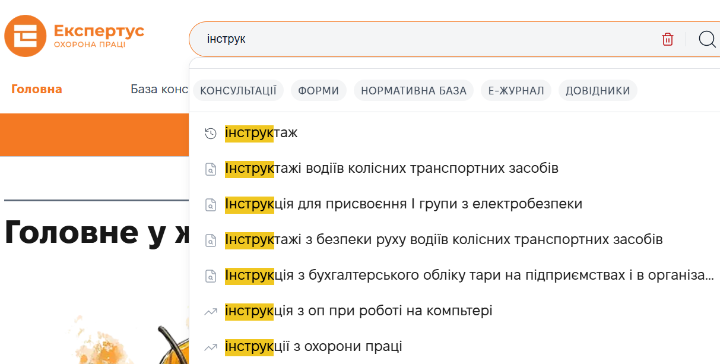This screenshot has width=720, height=364.
Task: Click the magnifying glass search icon
Action: tap(707, 39)
